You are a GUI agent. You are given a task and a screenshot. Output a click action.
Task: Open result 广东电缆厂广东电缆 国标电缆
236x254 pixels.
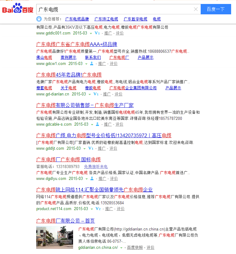tap(69, 159)
